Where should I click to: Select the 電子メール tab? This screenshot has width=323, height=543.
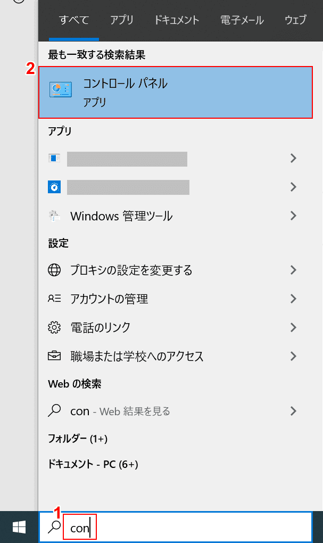pos(242,20)
